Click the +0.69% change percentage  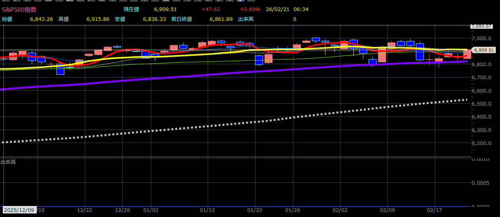(x=250, y=9)
